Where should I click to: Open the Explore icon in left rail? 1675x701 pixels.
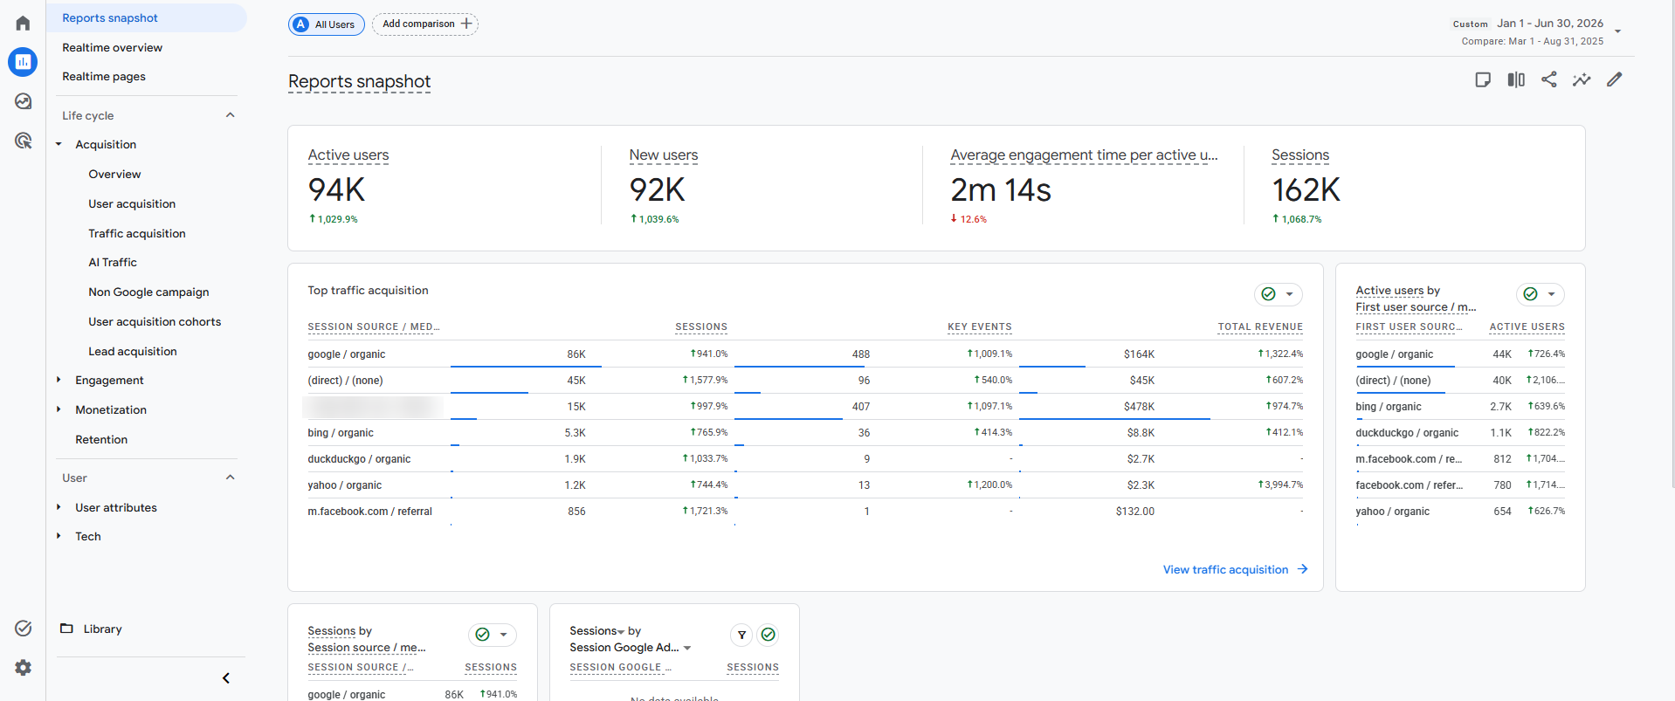pyautogui.click(x=23, y=101)
